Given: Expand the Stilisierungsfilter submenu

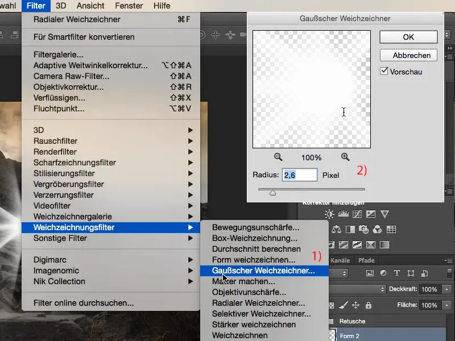Looking at the screenshot, I should [111, 173].
